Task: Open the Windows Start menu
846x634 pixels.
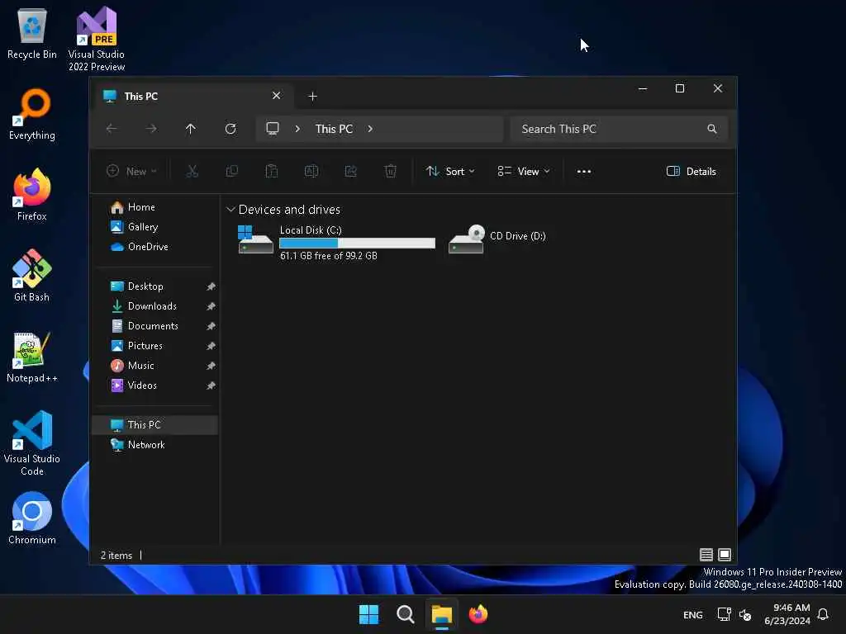Action: [x=369, y=614]
